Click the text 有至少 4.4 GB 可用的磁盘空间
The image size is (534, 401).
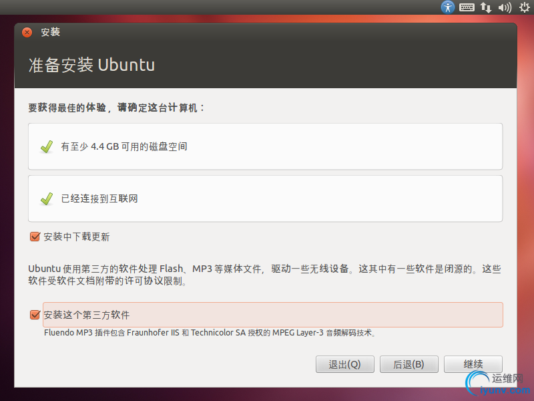(x=124, y=146)
